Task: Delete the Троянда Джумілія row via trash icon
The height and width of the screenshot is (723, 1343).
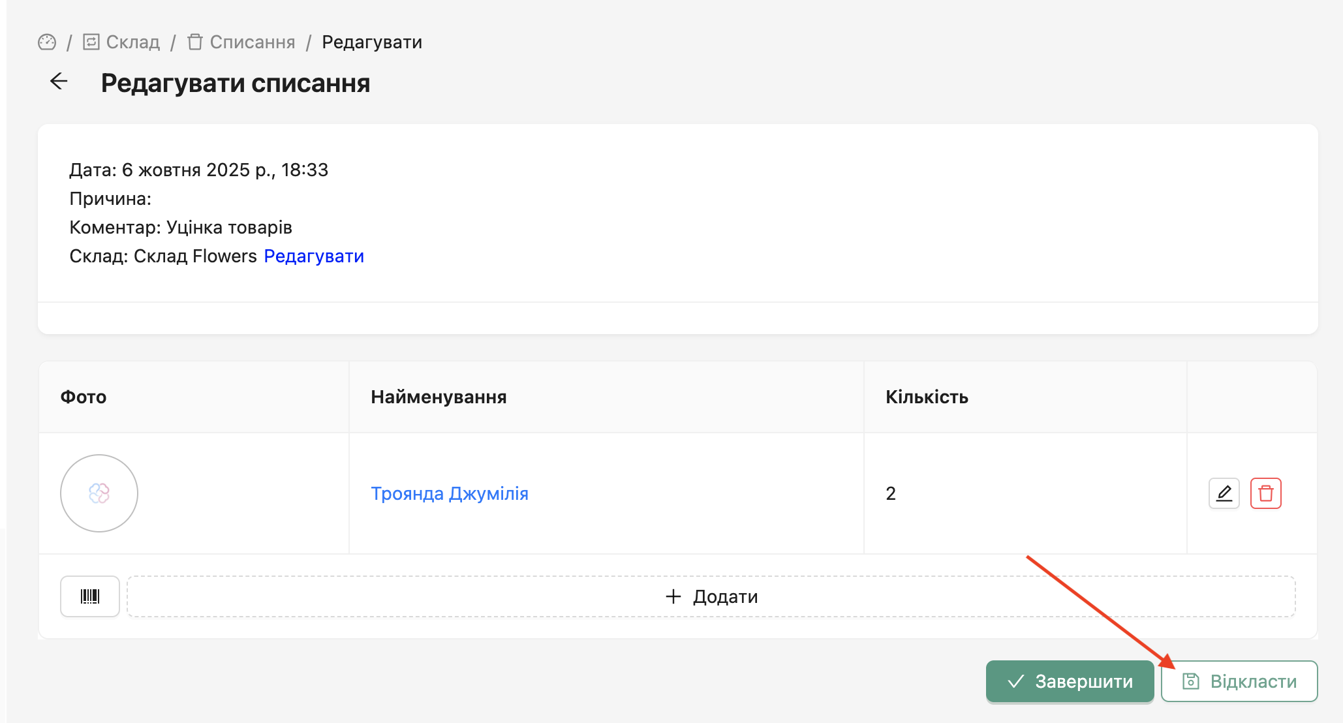Action: (x=1265, y=493)
